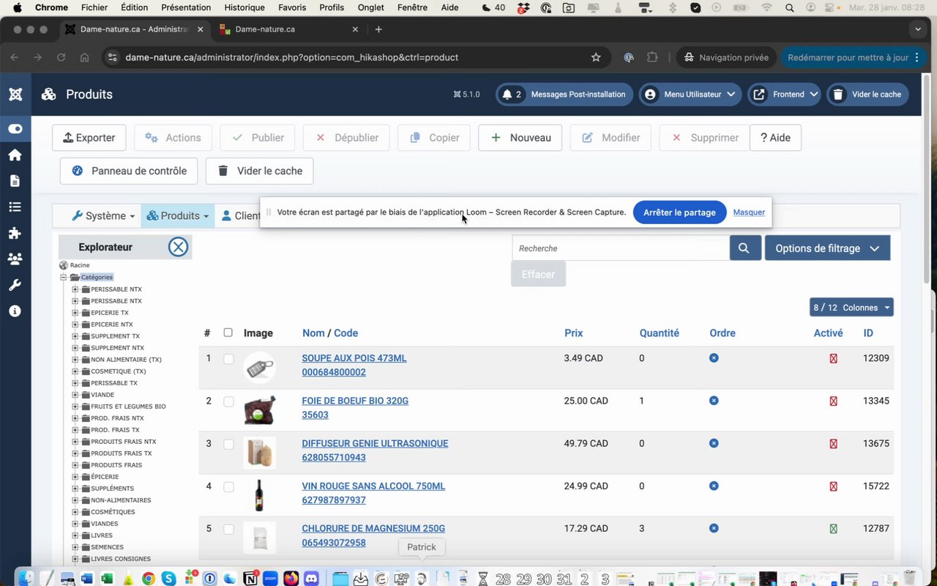Screen dimensions: 937x586
Task: Check the box for SOUPE AUX POIS 473ML
Action: [x=228, y=359]
